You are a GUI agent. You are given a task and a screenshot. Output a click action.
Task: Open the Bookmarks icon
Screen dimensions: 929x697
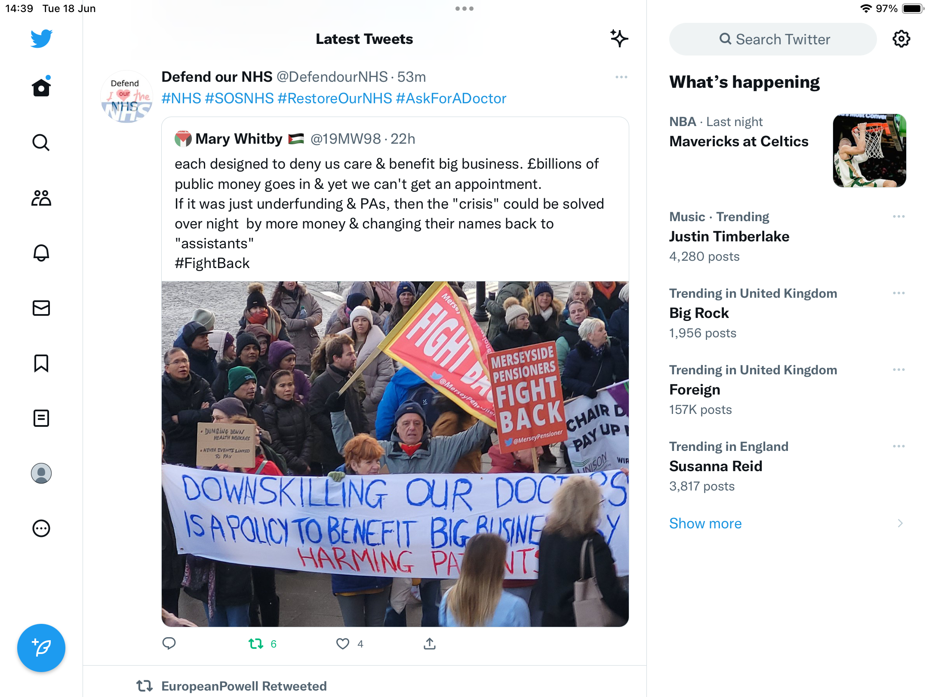[x=41, y=363]
